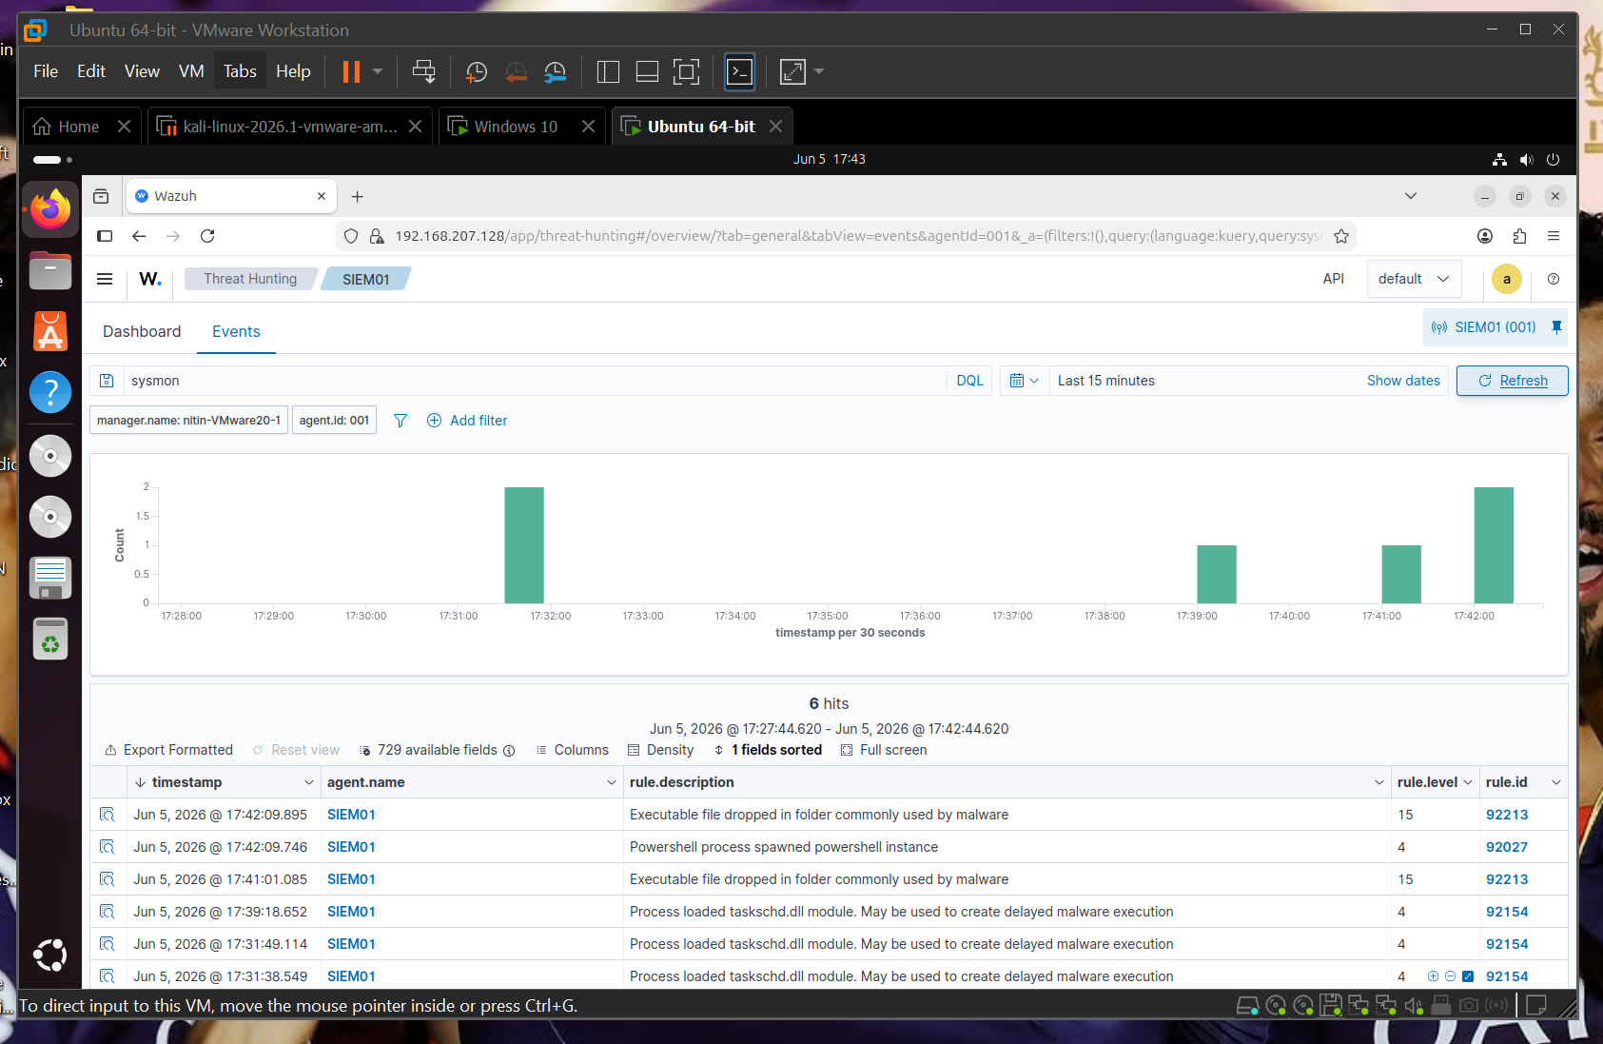Click the stretch guest display icon
This screenshot has width=1603, height=1044.
(x=792, y=71)
